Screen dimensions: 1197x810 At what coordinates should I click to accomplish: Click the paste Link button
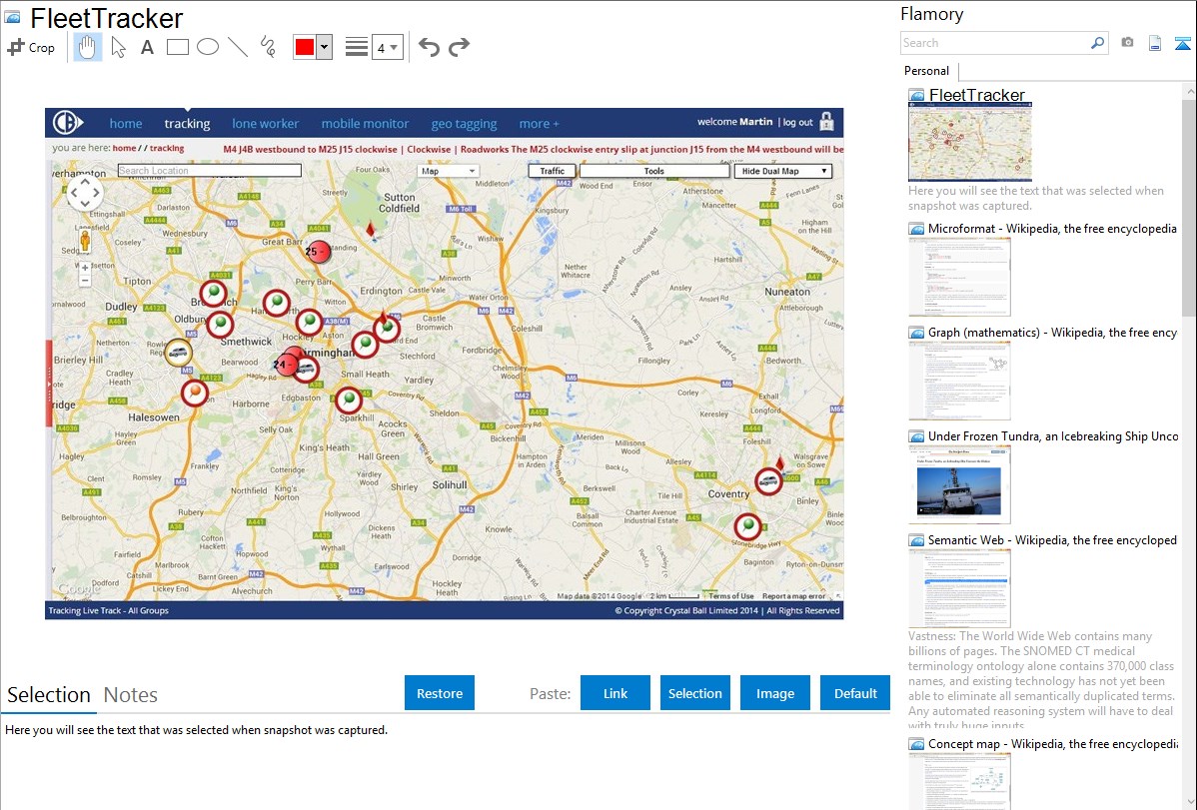point(615,693)
